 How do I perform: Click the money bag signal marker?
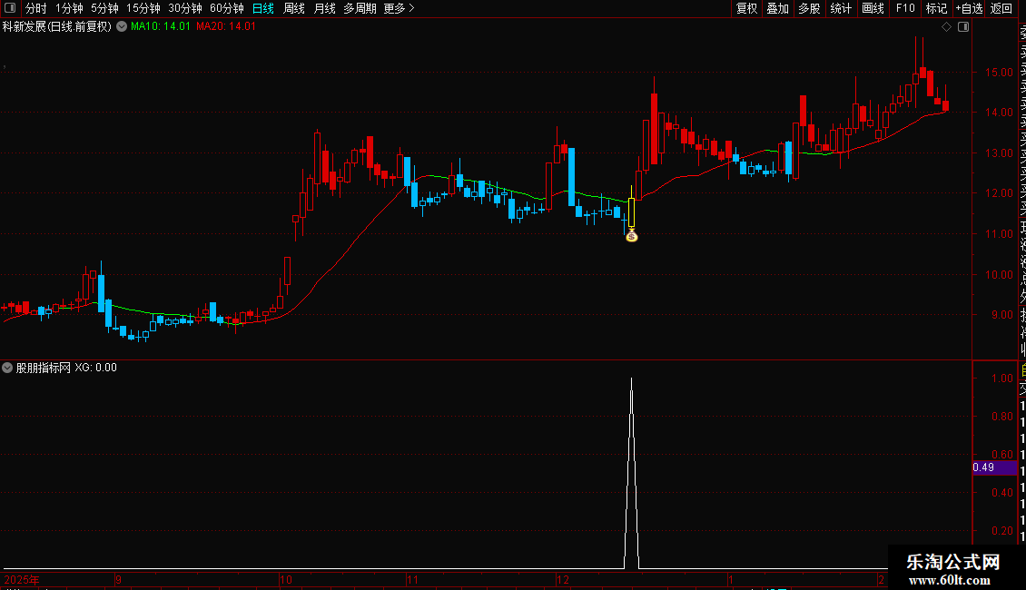click(631, 236)
